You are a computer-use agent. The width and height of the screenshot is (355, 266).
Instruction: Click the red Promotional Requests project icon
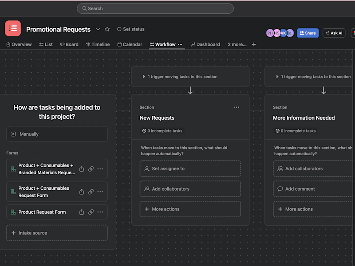click(13, 28)
